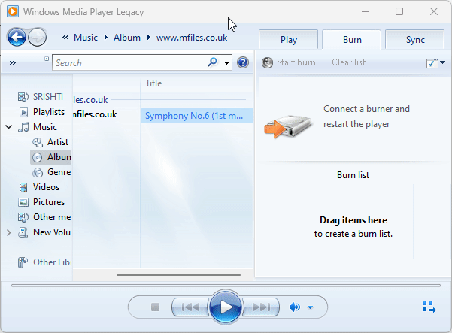Image resolution: width=452 pixels, height=333 pixels.
Task: Open the search options dropdown arrow
Action: tap(227, 63)
